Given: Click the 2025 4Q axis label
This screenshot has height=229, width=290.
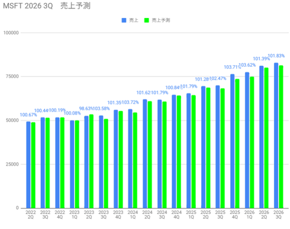Looking at the screenshot, I should pyautogui.click(x=235, y=215).
